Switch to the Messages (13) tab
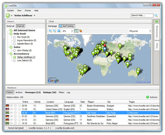The image size is (165, 135). (x=33, y=93)
